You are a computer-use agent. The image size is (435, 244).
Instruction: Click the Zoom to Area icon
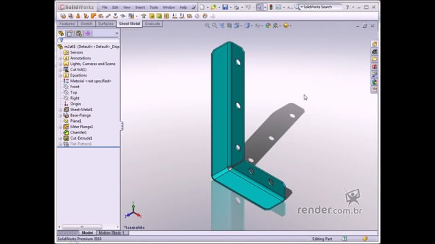[x=215, y=26]
